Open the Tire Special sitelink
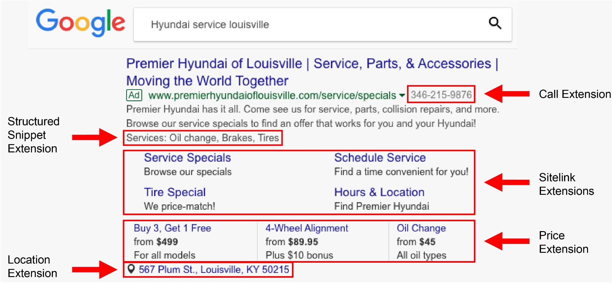612x285 pixels. coord(175,192)
